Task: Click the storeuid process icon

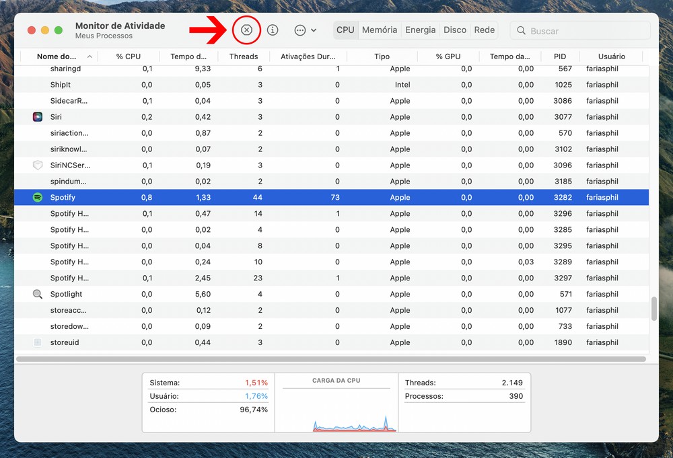Action: coord(38,343)
